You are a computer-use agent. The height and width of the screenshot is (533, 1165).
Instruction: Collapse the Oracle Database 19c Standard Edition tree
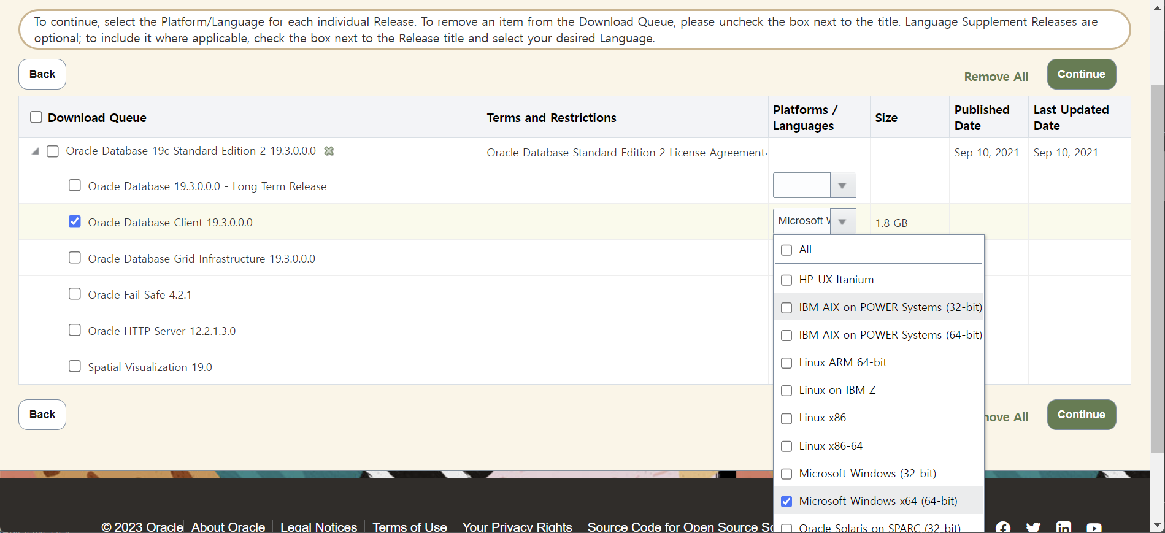[35, 151]
